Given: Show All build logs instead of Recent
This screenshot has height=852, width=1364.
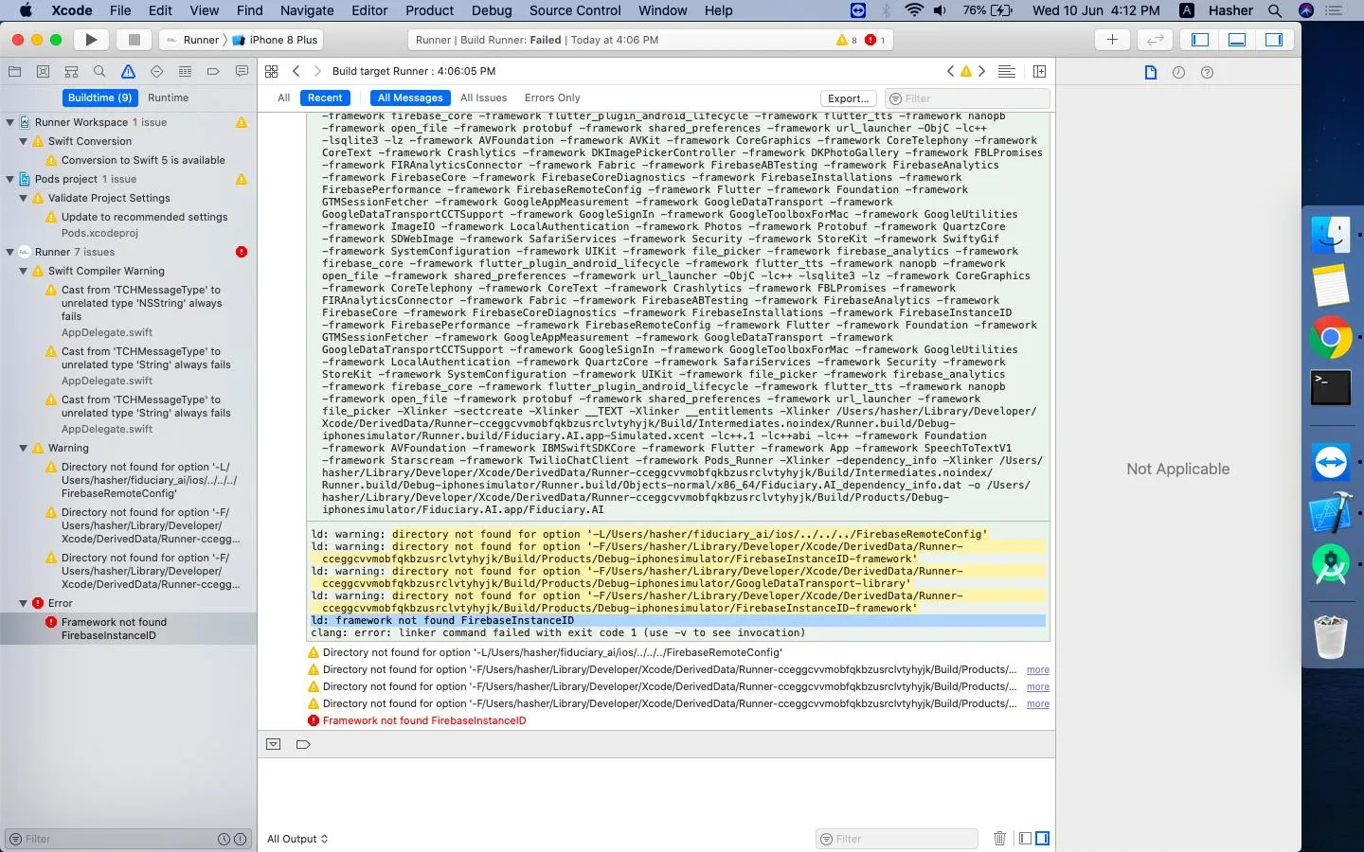Looking at the screenshot, I should click(x=283, y=98).
